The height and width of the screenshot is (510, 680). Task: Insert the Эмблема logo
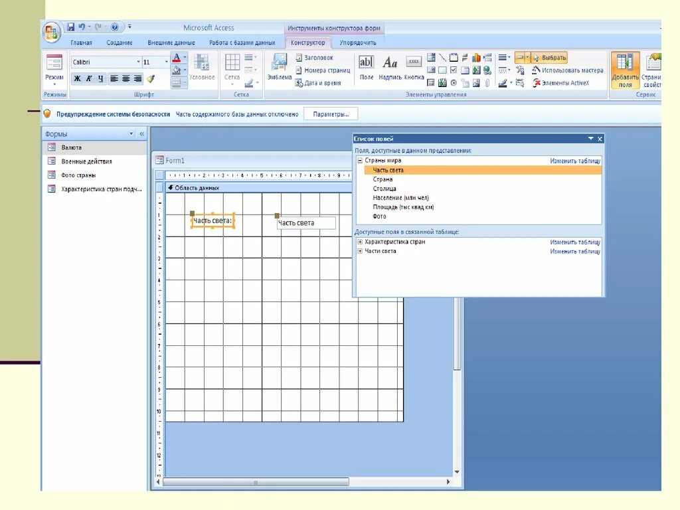tap(280, 67)
